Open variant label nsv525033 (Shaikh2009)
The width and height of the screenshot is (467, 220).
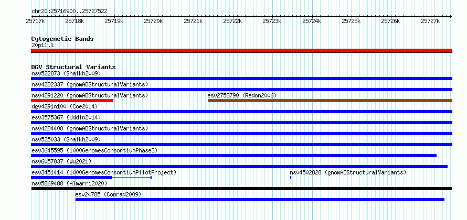(66, 139)
